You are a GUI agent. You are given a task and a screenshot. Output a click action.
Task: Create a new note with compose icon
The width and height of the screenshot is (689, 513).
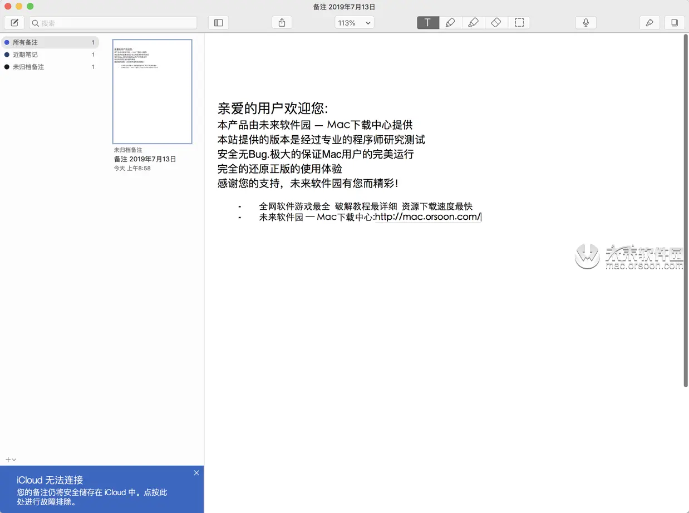(x=14, y=23)
